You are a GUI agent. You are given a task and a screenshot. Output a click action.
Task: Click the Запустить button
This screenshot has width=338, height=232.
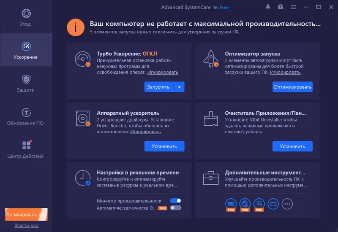point(158,87)
